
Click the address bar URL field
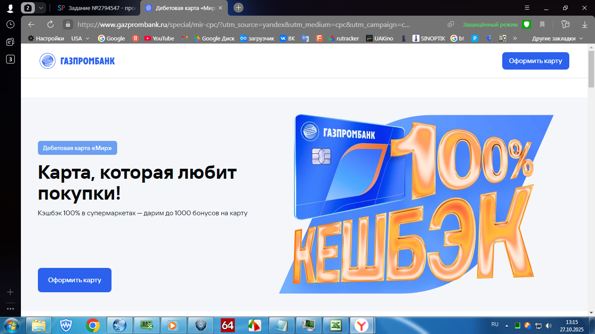point(244,24)
